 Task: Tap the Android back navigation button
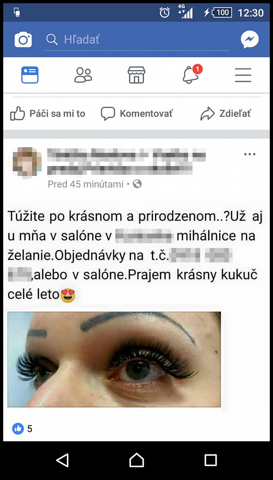[x=62, y=460]
